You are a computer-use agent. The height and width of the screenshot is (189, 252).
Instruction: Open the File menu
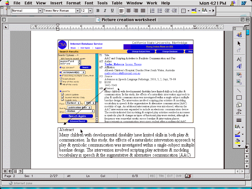17,3
